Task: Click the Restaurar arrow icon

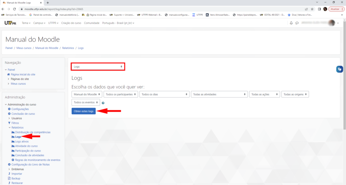Action: click(x=9, y=183)
